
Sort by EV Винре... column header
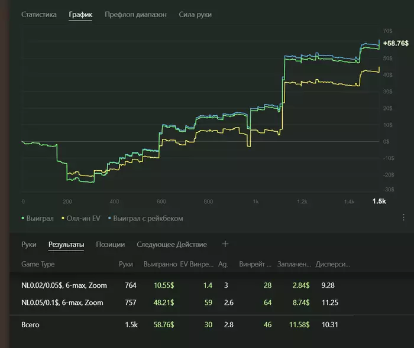pos(197,264)
